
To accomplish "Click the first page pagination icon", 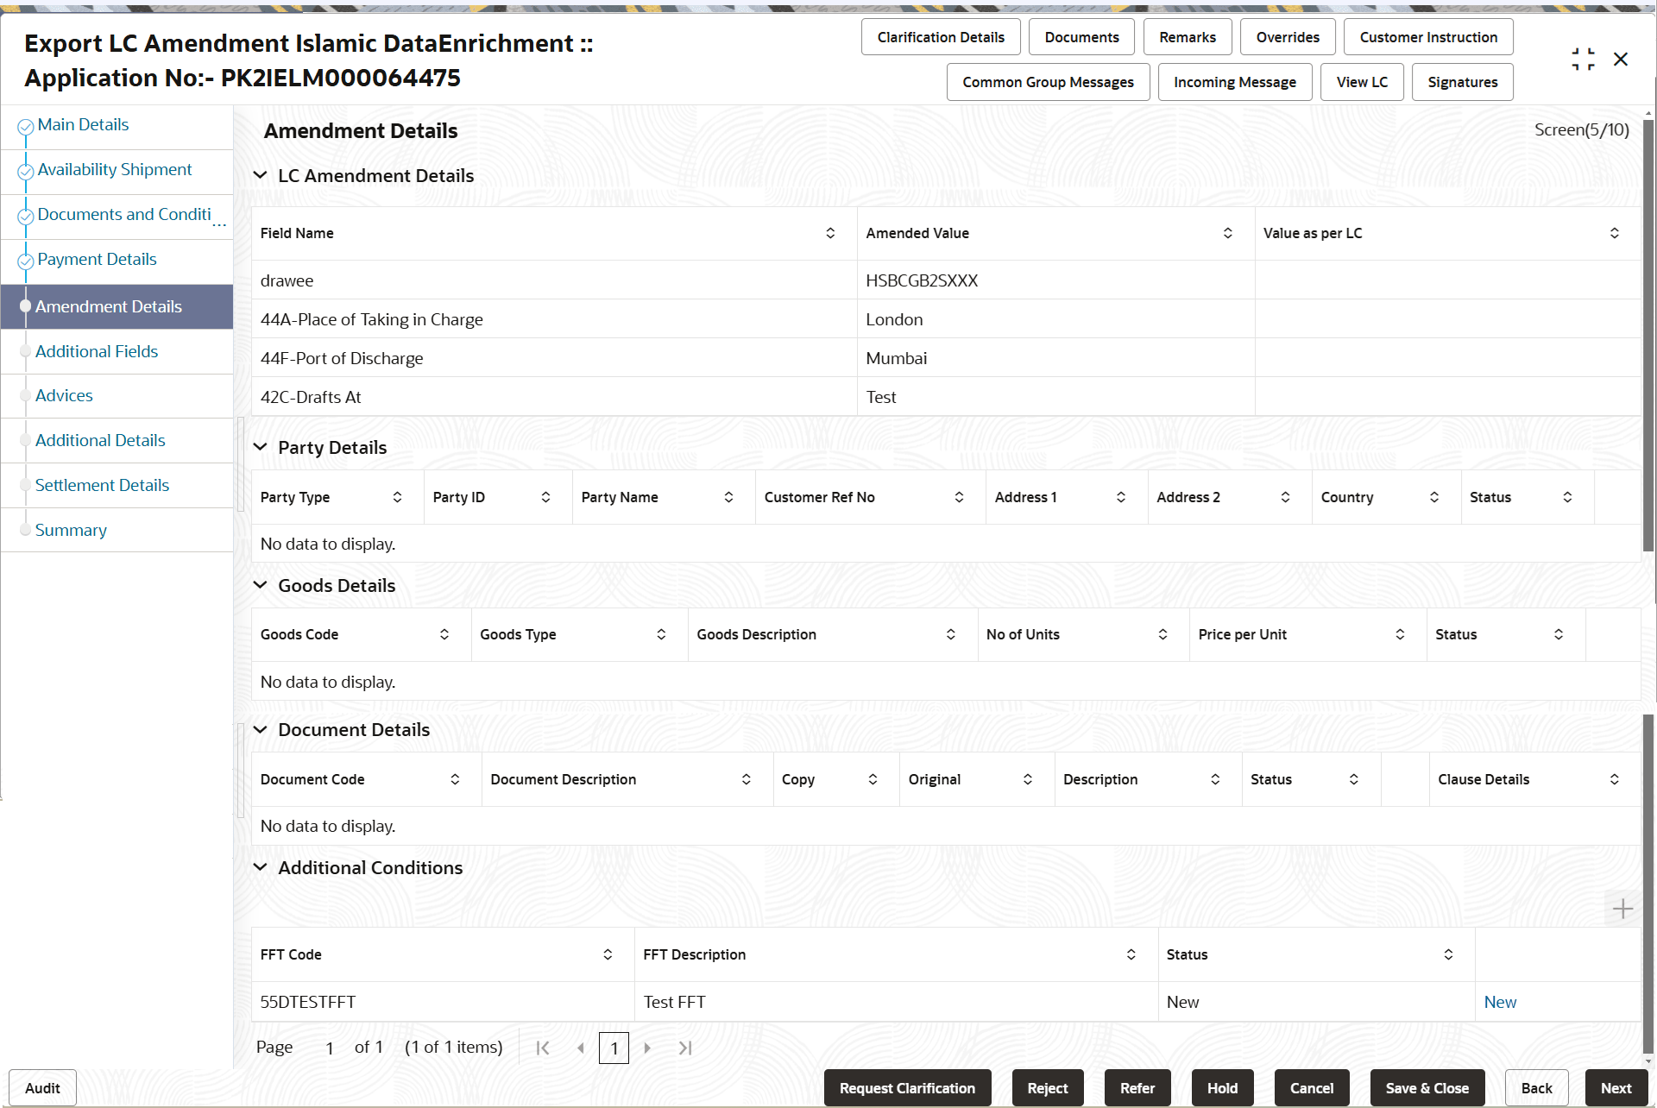I will (x=543, y=1048).
